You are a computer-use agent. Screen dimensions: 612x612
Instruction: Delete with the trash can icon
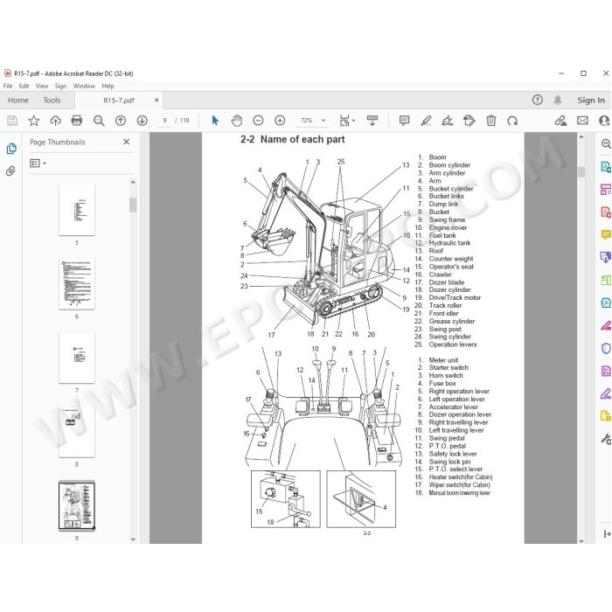[491, 121]
